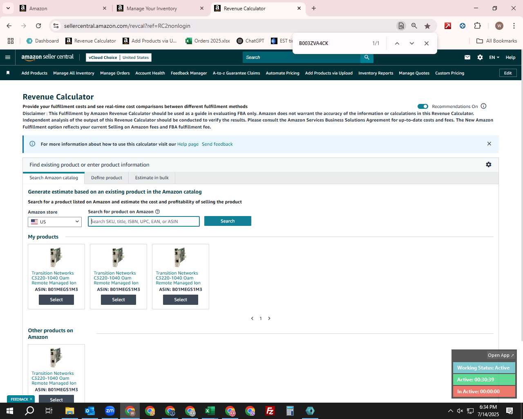Click the red arrow extension icon
The image size is (523, 419).
tap(448, 26)
